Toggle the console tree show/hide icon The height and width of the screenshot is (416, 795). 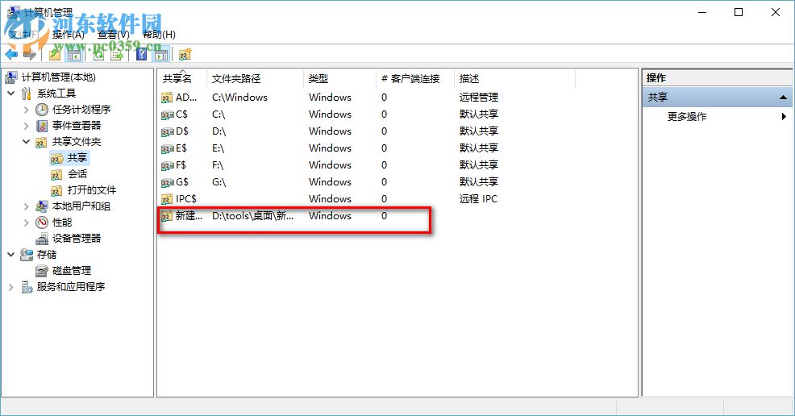coord(74,54)
